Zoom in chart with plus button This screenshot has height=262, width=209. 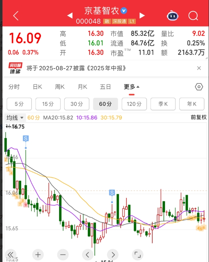(x=38, y=255)
